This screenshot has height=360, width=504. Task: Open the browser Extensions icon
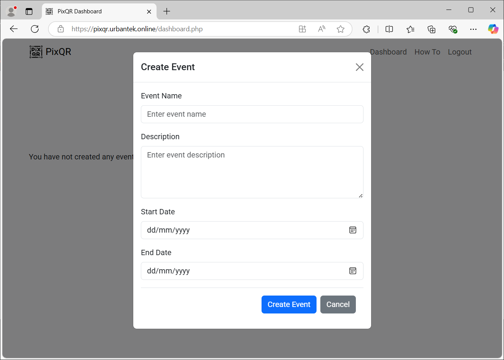[366, 29]
